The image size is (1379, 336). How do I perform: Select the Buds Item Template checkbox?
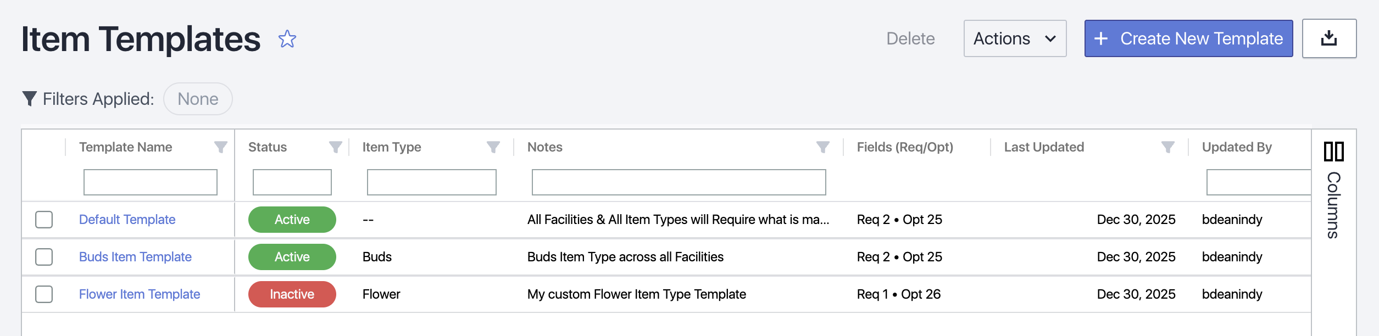point(44,257)
